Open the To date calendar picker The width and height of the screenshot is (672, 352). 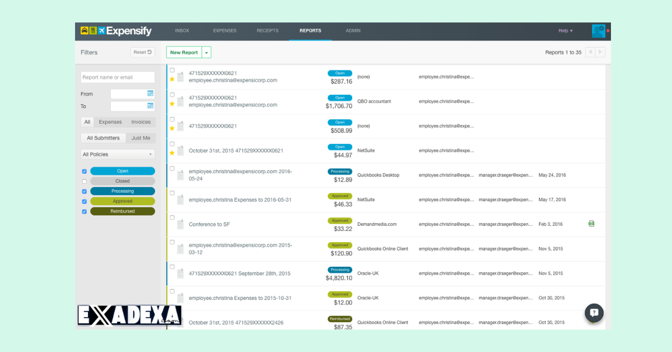tap(150, 106)
